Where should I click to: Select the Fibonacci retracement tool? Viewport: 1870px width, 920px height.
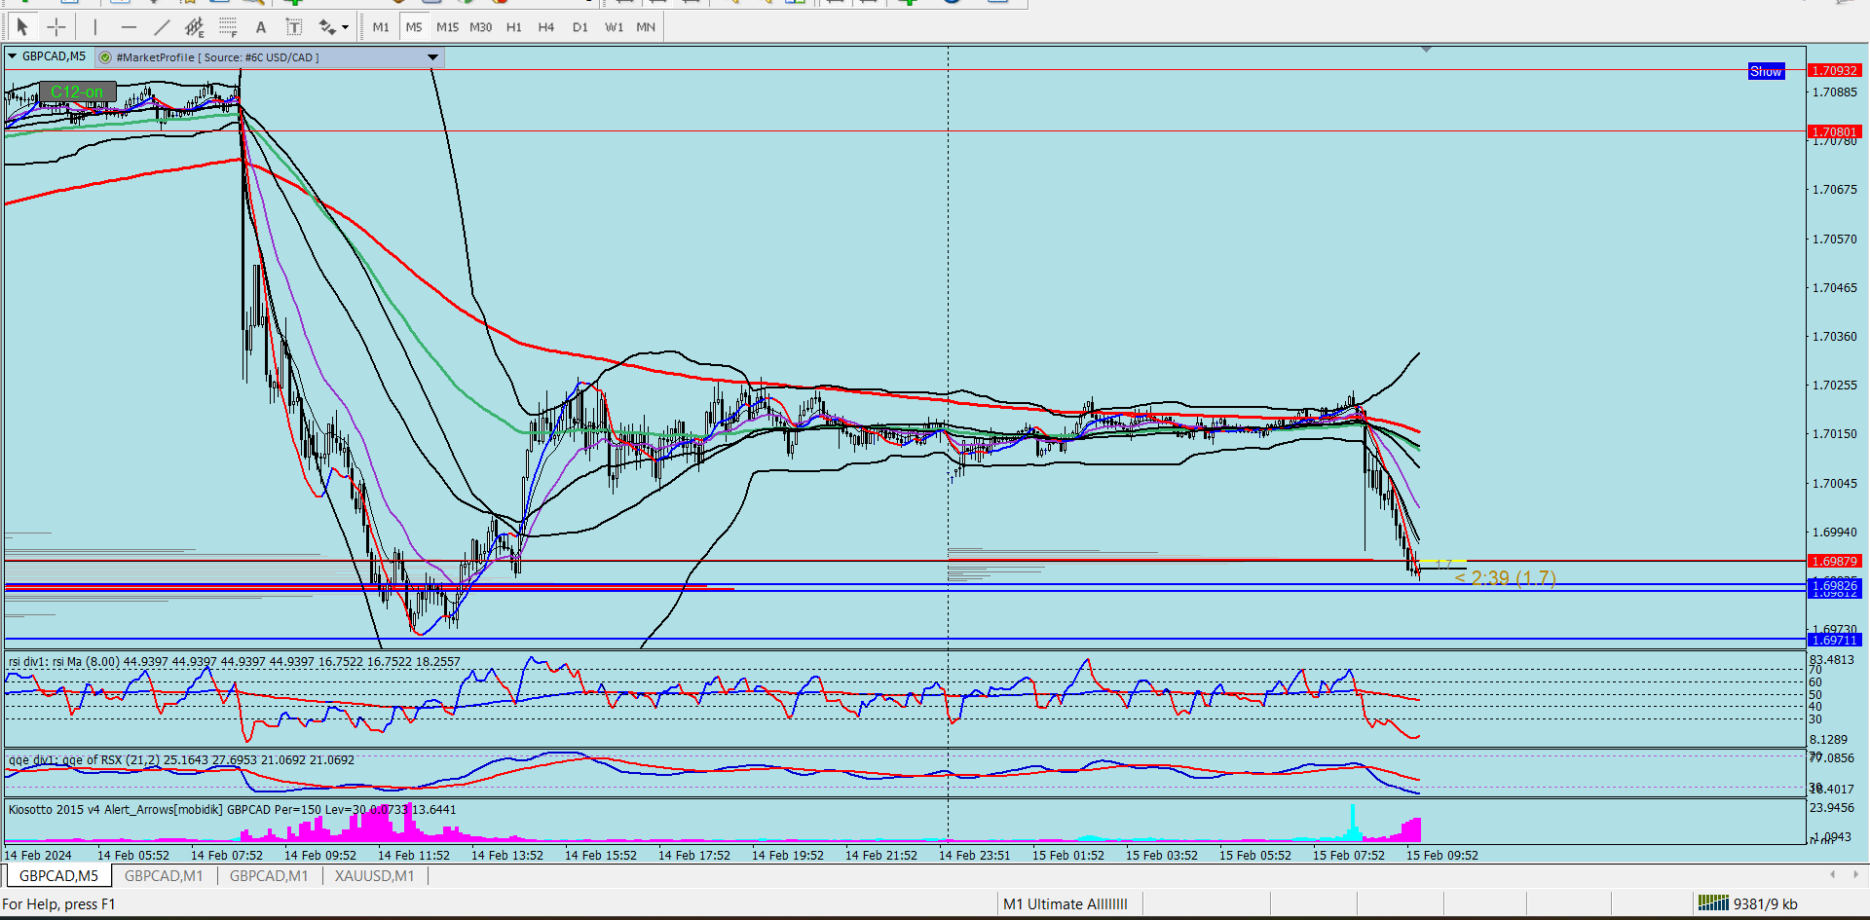pyautogui.click(x=228, y=27)
